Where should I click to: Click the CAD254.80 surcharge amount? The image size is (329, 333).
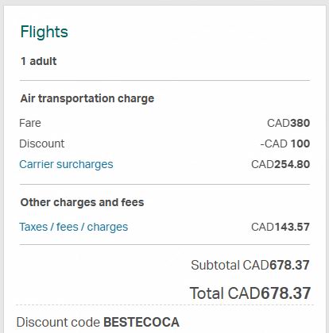tap(281, 164)
